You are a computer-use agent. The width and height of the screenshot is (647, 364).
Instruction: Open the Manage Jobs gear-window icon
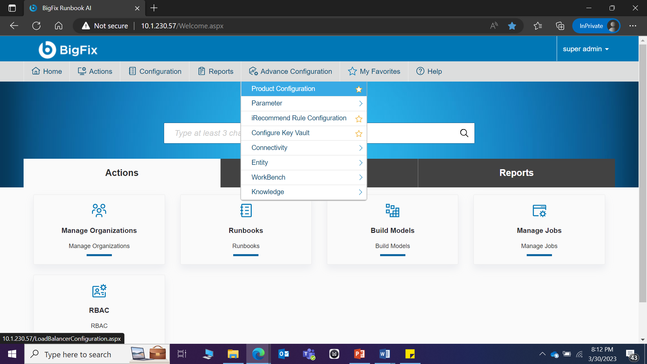point(539,210)
